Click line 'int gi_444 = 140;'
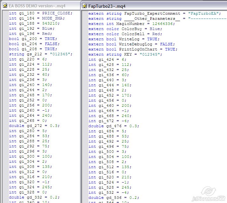This screenshot has height=203, width=227. [110, 85]
